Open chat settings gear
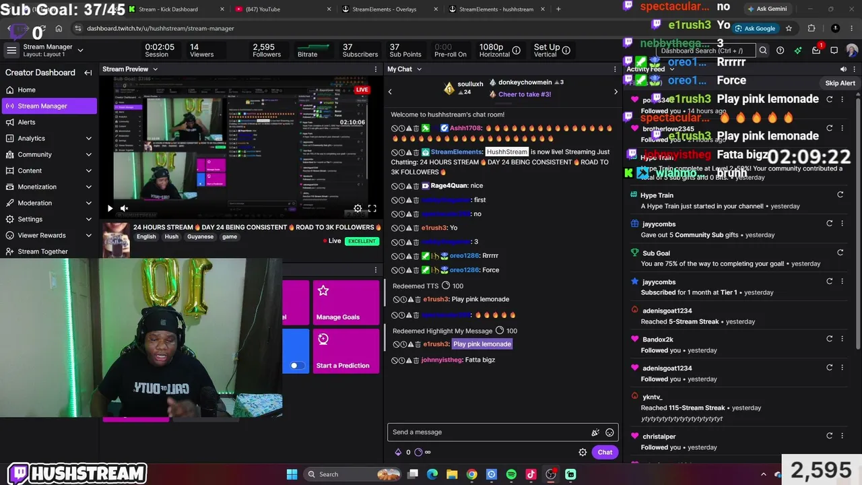 (x=583, y=453)
